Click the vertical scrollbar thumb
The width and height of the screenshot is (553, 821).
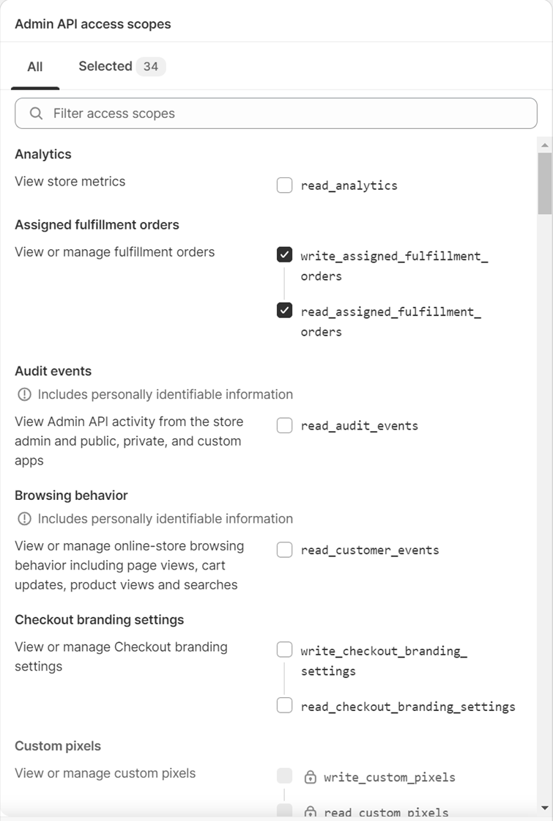pos(545,183)
